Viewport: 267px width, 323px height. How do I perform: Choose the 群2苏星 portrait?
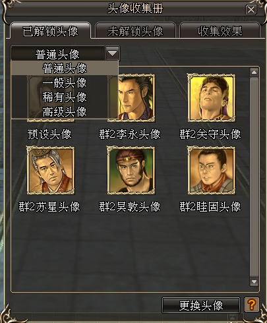pos(50,170)
